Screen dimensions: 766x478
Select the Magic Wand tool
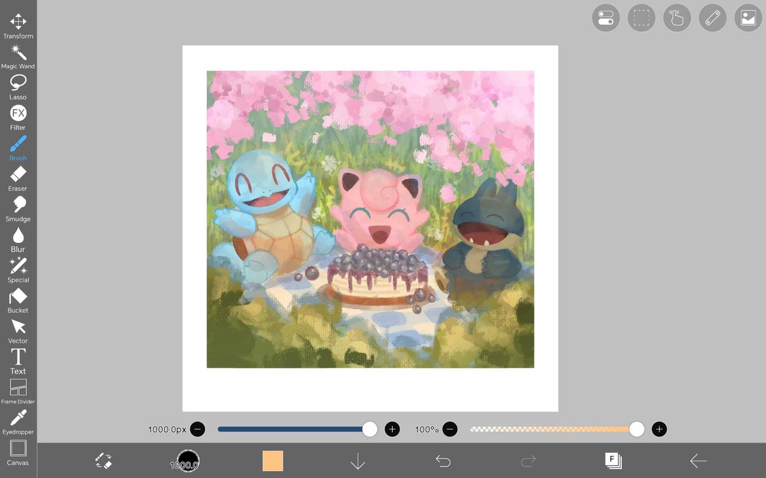tap(18, 56)
